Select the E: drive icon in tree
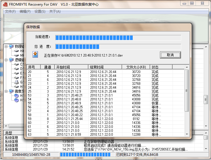The image size is (211, 160). coord(17,73)
